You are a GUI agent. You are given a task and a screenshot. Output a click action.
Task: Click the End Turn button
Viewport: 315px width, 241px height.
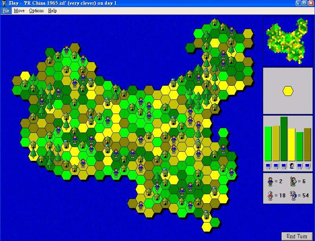click(x=297, y=236)
